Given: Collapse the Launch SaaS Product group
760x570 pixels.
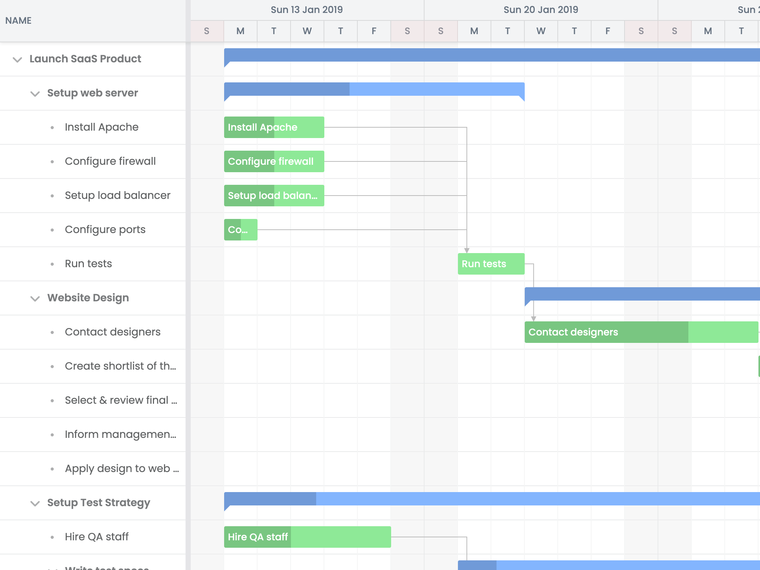Looking at the screenshot, I should (17, 59).
